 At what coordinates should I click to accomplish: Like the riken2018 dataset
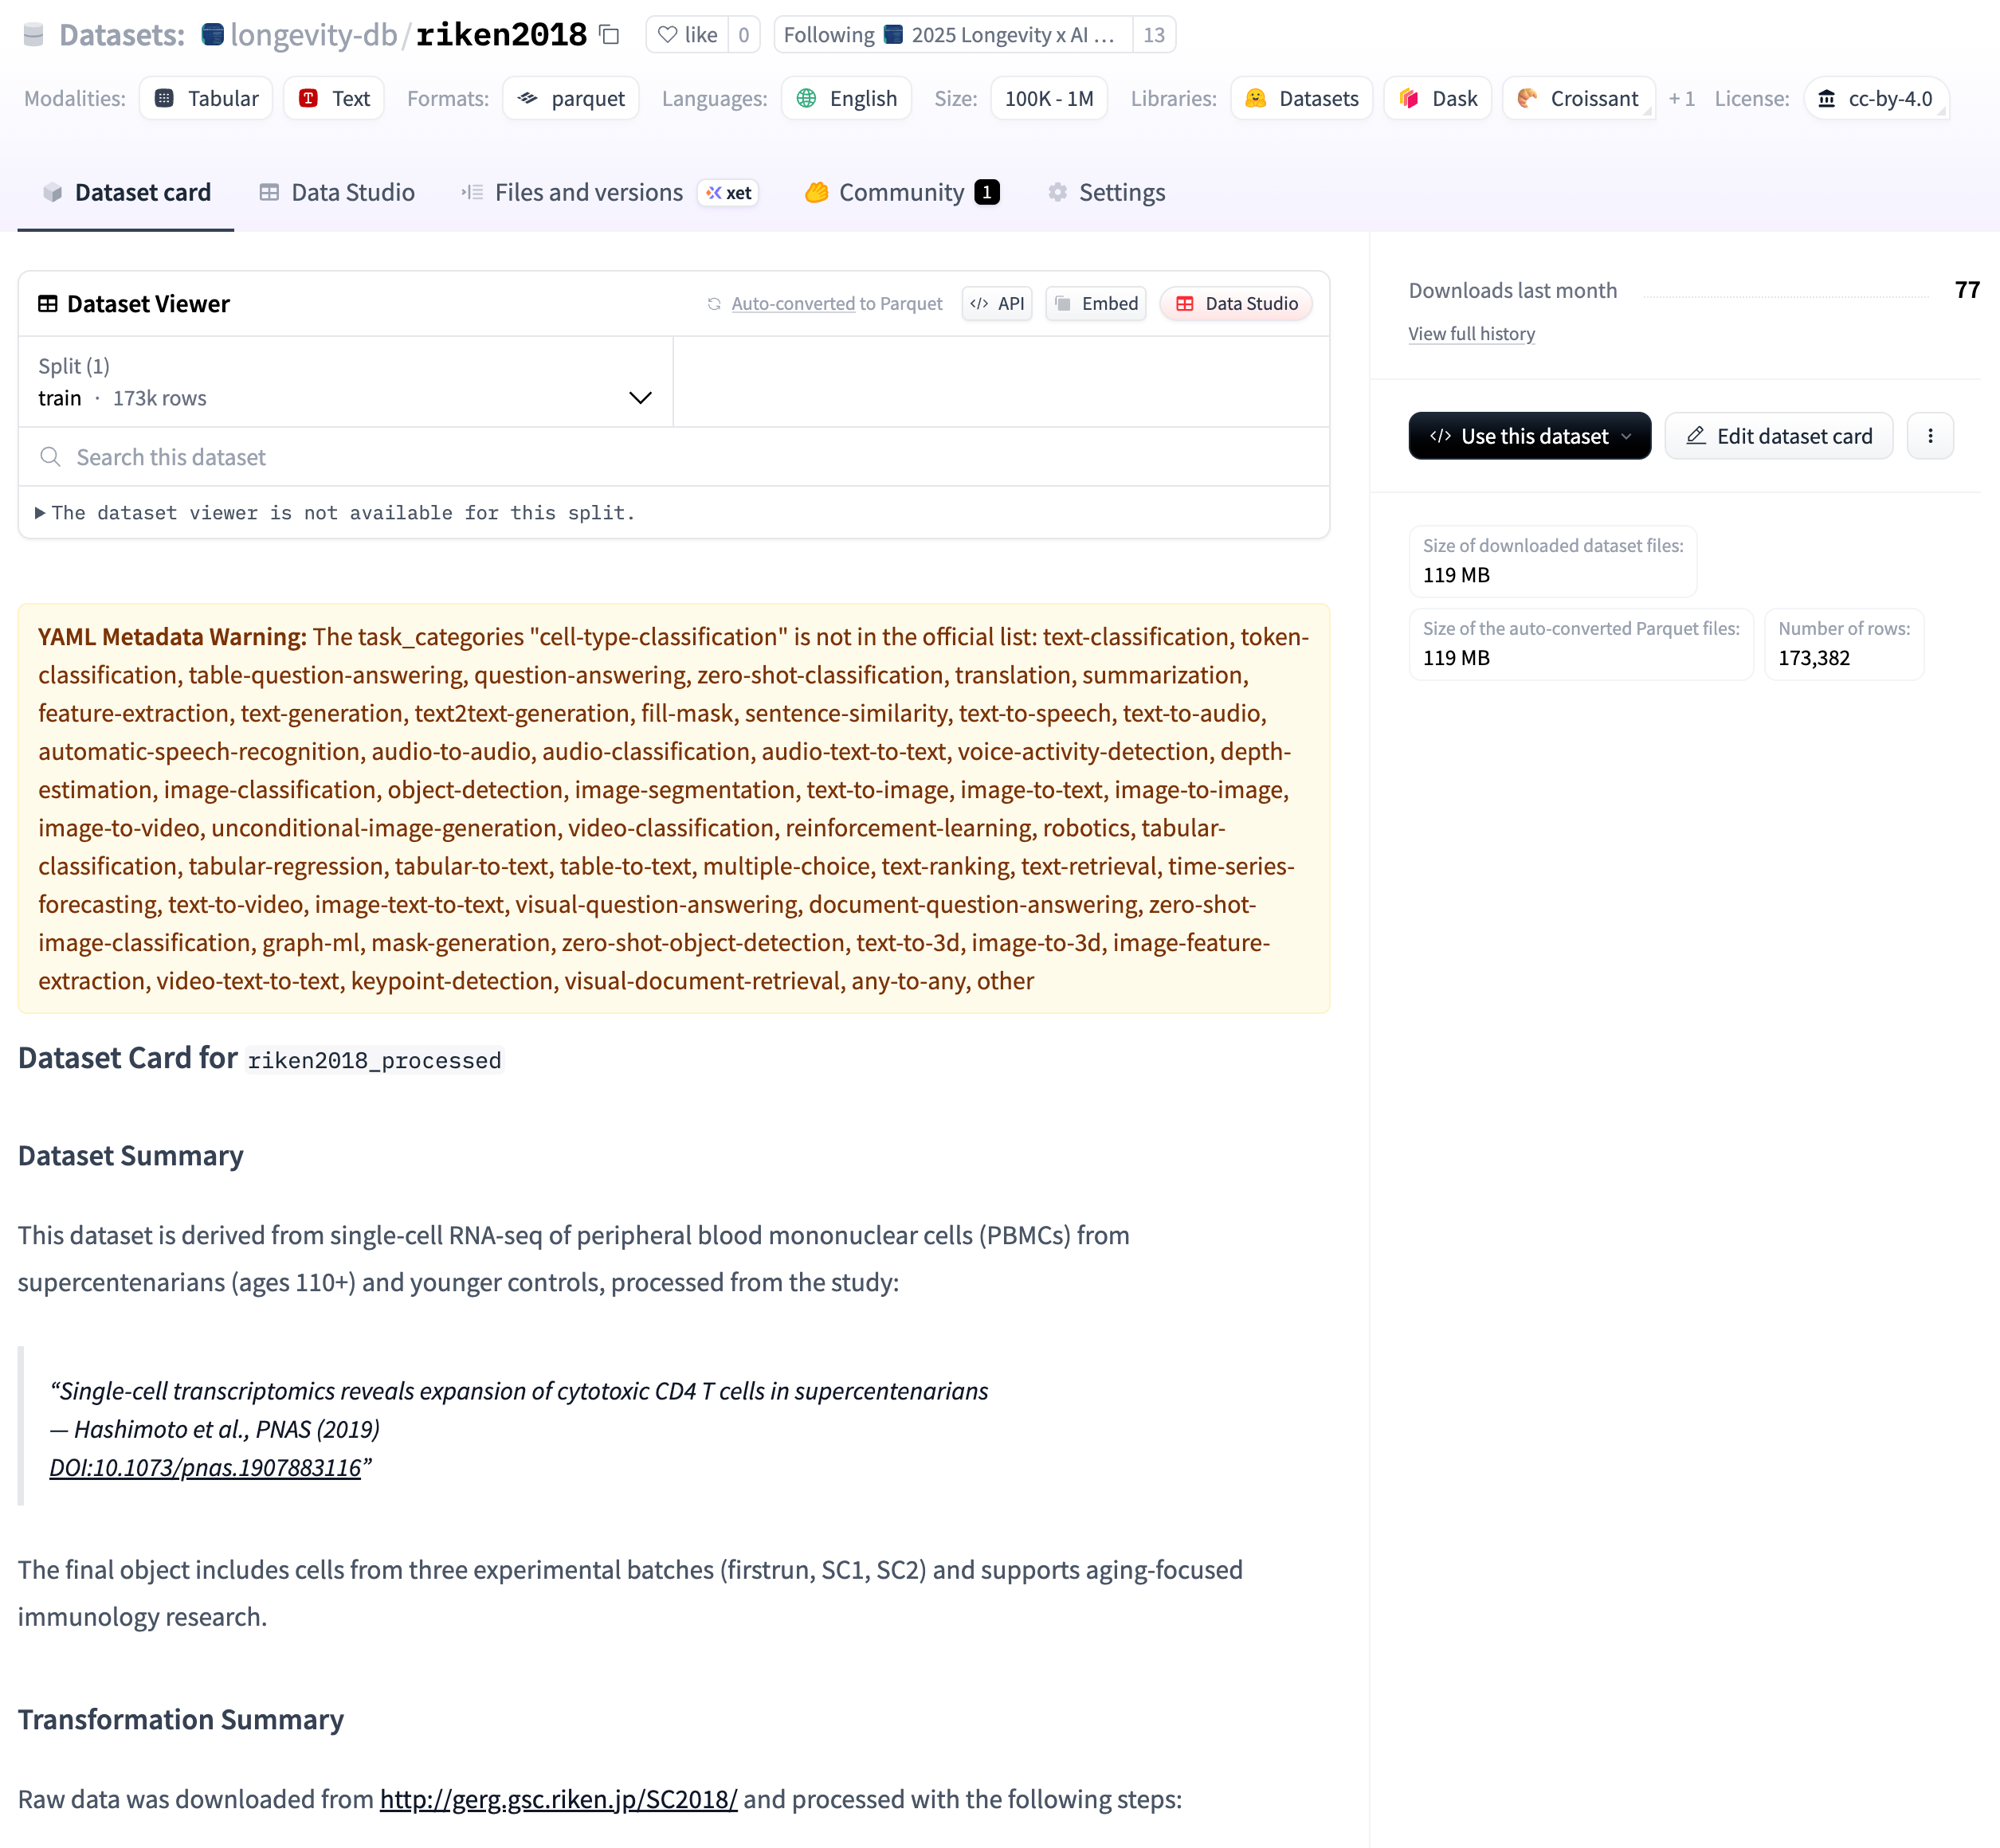(x=688, y=35)
